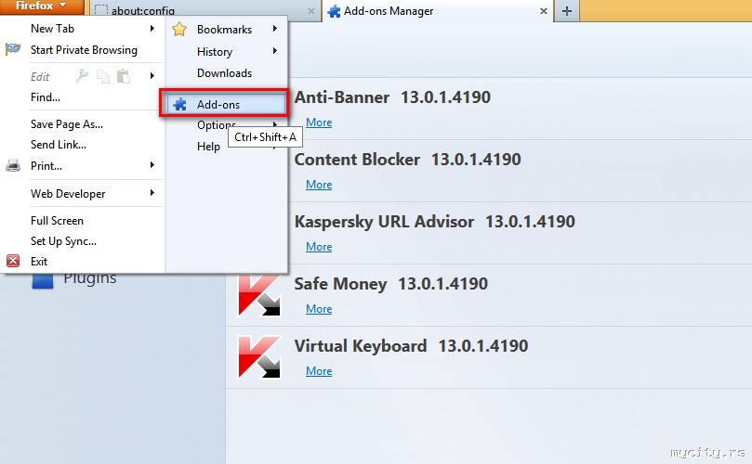Click the Kaspersky icon for Safe Money
Image resolution: width=752 pixels, height=464 pixels.
point(259,295)
